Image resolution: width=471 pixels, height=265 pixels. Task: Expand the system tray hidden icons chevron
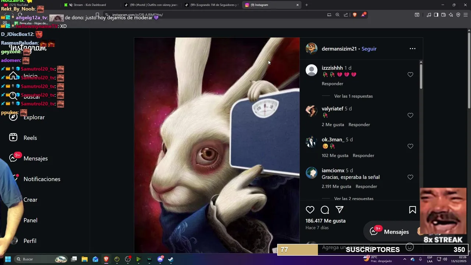404,259
